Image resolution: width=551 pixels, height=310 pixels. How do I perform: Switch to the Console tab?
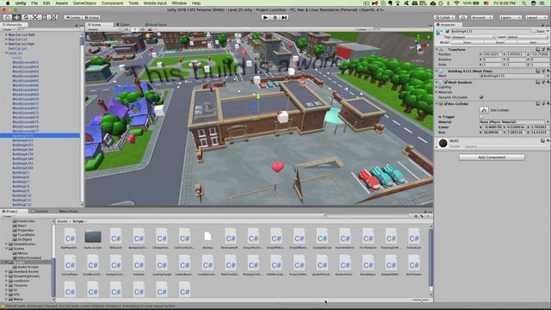pos(40,211)
